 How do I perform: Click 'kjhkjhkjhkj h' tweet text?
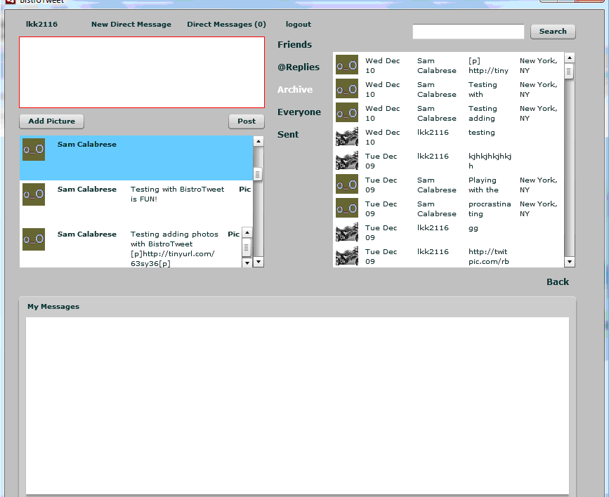[490, 161]
